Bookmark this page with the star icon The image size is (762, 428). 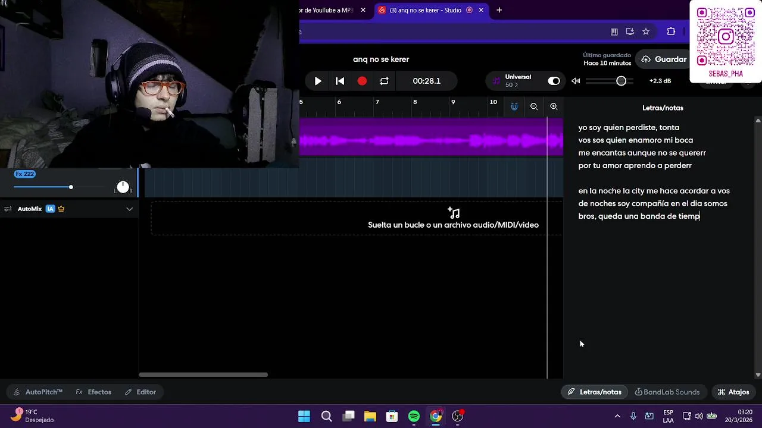[x=645, y=32]
